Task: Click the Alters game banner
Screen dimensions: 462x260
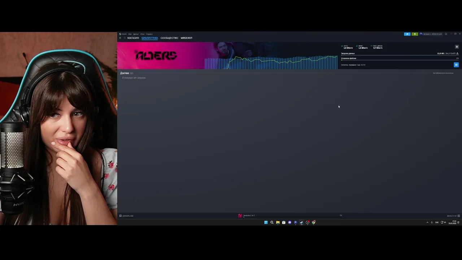Action: [161, 55]
